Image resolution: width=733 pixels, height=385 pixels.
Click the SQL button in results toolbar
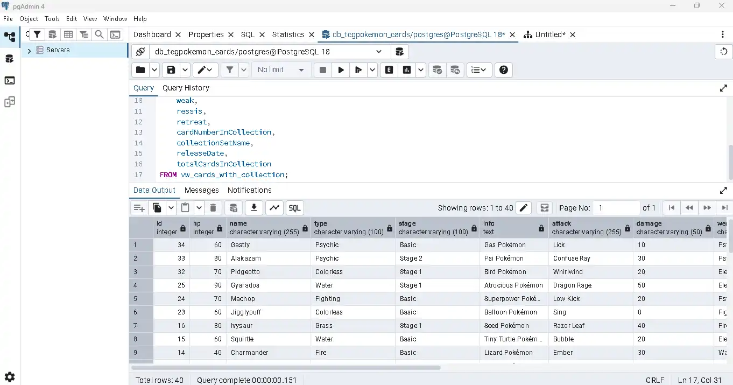tap(294, 208)
